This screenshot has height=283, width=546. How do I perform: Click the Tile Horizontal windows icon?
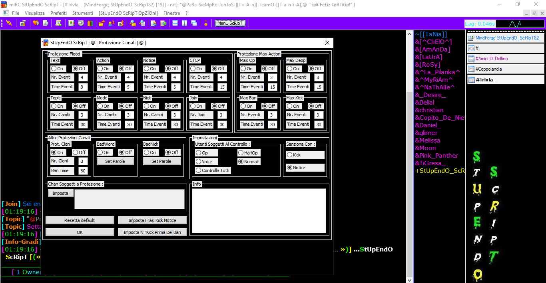coord(175,23)
